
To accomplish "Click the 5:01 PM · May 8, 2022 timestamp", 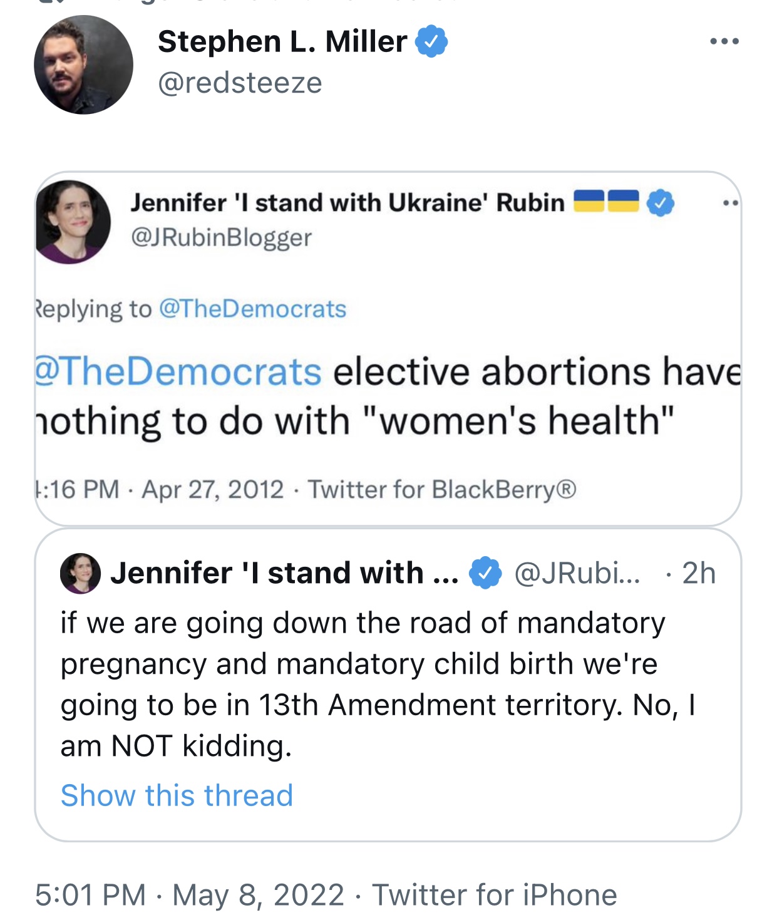I will pyautogui.click(x=190, y=895).
